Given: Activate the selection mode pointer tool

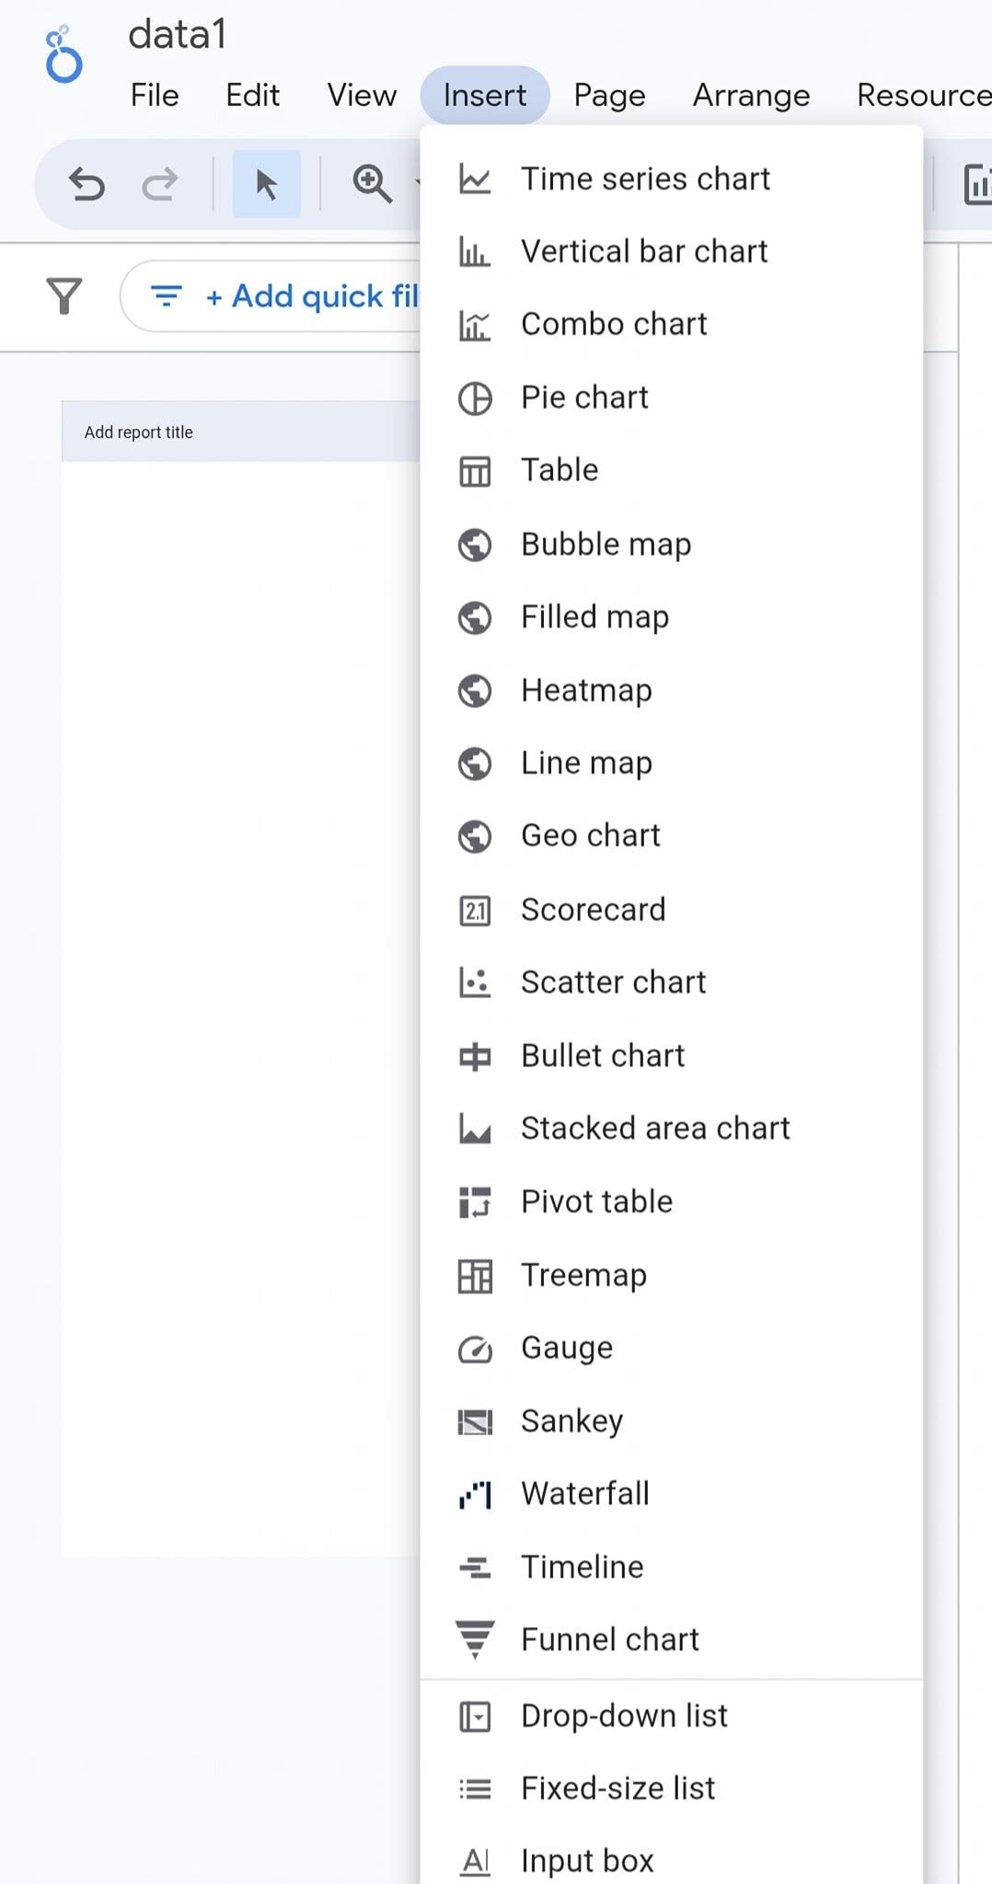Looking at the screenshot, I should 266,184.
